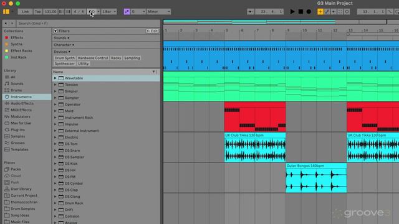The height and width of the screenshot is (224, 399).
Task: Toggle the Follow playback icon
Action: 251,11
